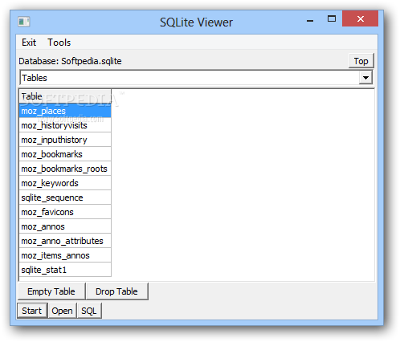
Task: Click the Open button
Action: (62, 311)
